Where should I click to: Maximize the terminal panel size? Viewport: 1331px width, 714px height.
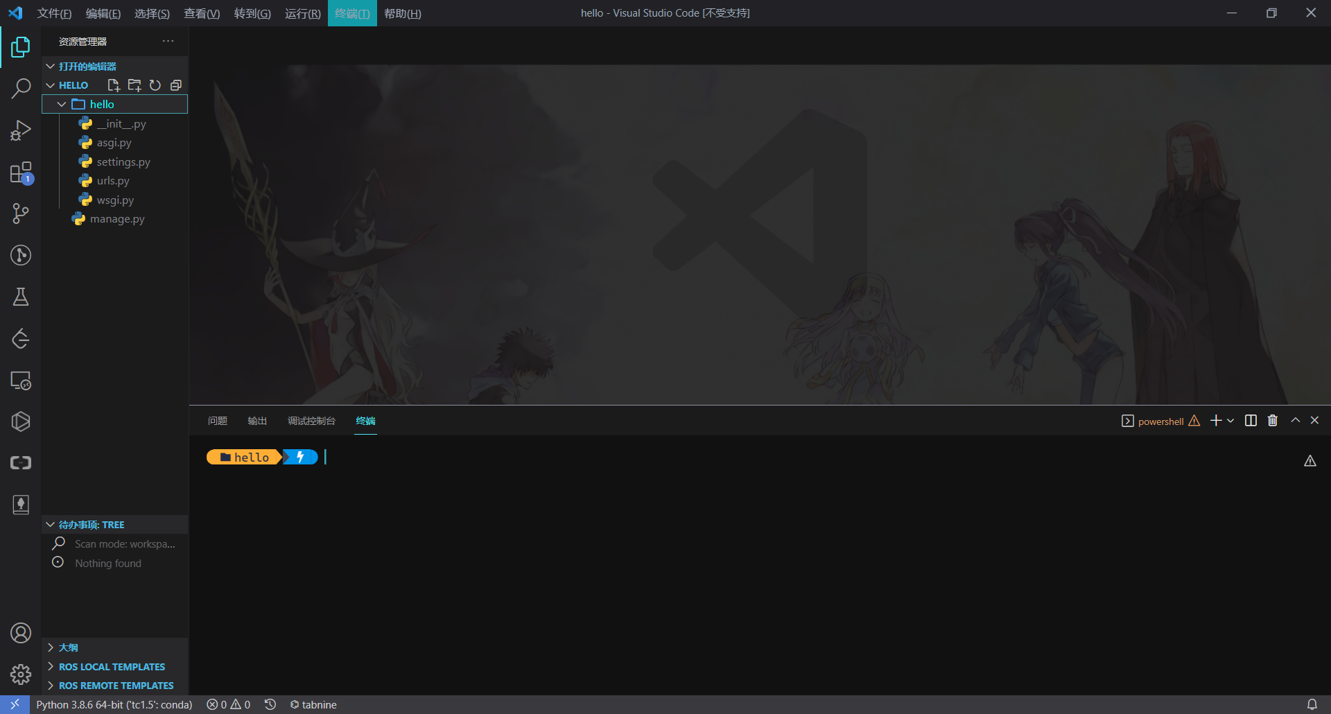(1295, 421)
